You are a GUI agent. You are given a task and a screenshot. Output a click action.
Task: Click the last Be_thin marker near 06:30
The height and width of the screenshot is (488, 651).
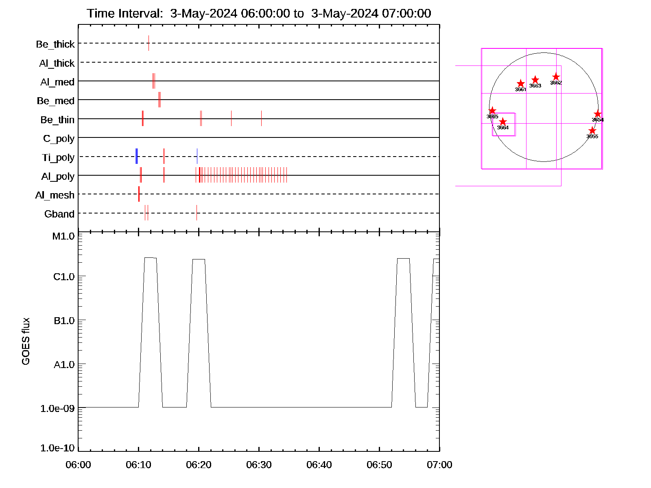pos(261,118)
